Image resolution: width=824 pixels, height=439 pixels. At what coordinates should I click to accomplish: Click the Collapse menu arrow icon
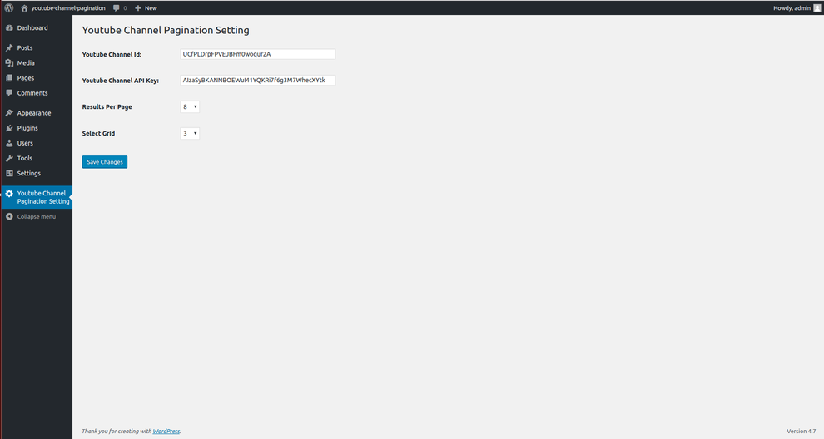click(x=9, y=216)
